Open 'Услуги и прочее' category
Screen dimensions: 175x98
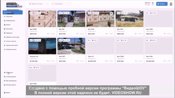point(11,41)
